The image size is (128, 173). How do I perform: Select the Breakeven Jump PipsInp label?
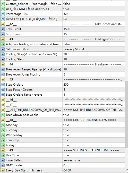[x=23, y=75]
